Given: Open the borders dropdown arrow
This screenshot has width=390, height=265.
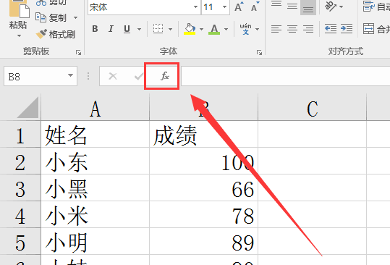Looking at the screenshot, I should pyautogui.click(x=170, y=29).
